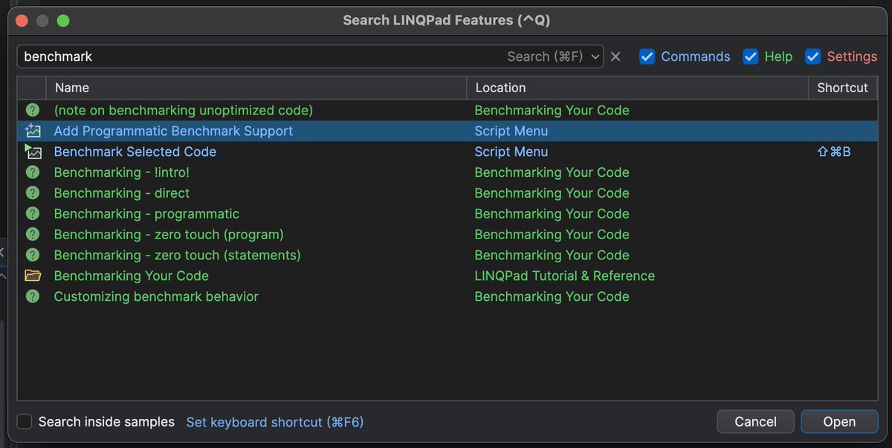Screen dimensions: 892x448
Task: Uncheck the Help filter
Action: point(750,56)
